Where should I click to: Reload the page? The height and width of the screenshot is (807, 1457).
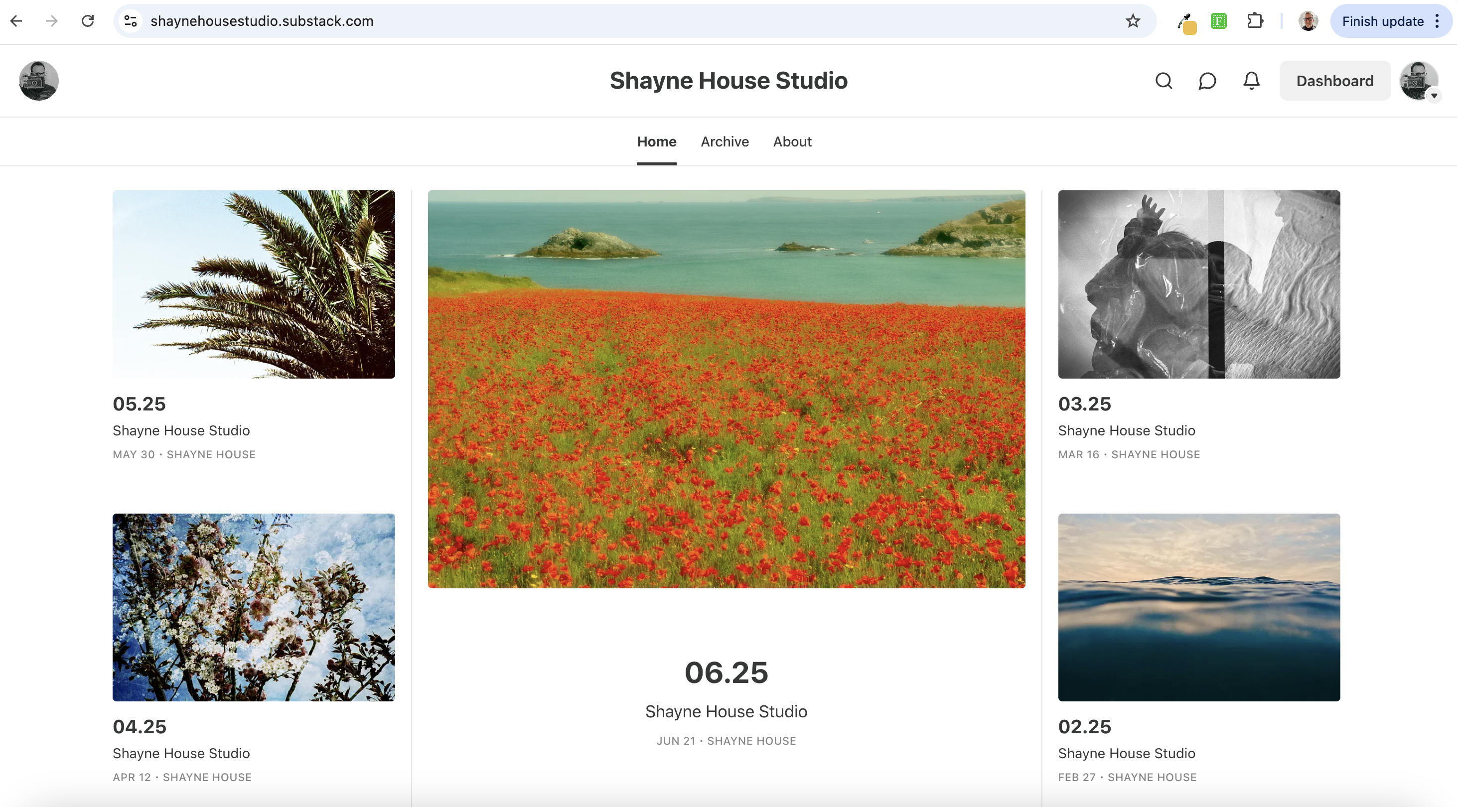pos(88,21)
